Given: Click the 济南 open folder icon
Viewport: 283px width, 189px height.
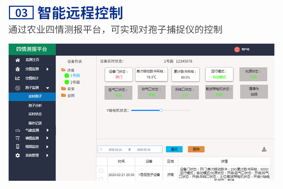Looking at the screenshot, I should (x=63, y=70).
